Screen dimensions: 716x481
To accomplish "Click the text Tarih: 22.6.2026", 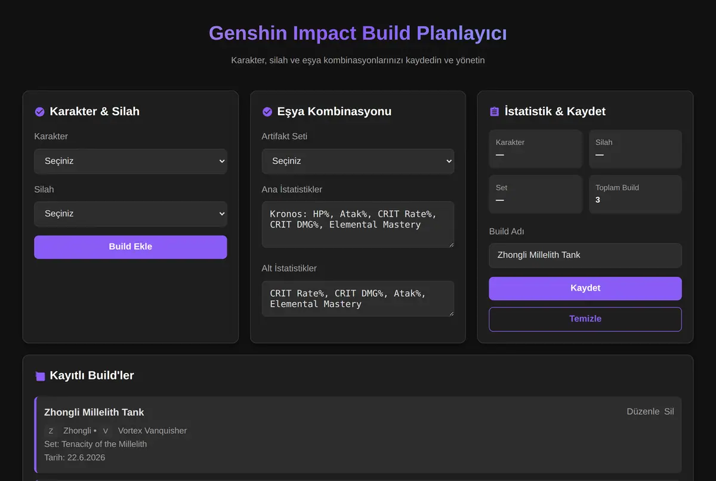I will click(75, 458).
